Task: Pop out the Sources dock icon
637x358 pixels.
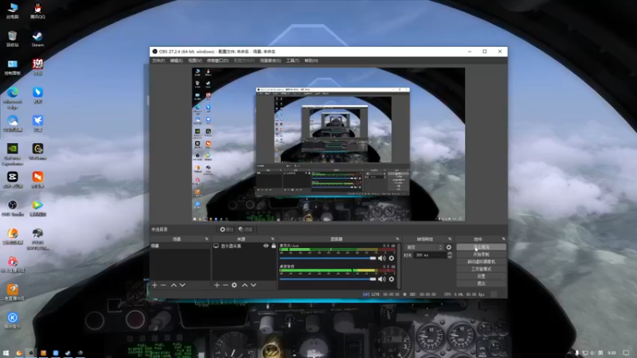Action: [272, 239]
